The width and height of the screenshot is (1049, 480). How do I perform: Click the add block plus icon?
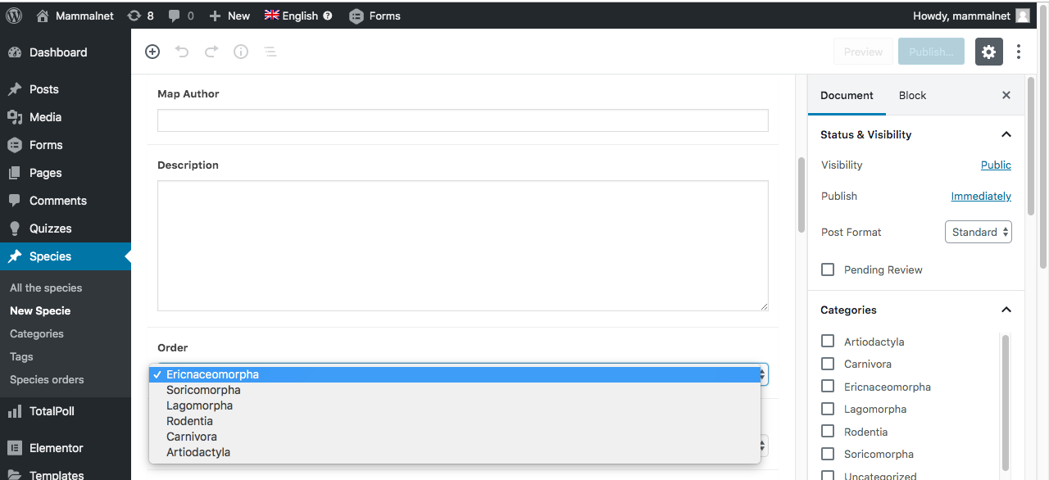(152, 52)
